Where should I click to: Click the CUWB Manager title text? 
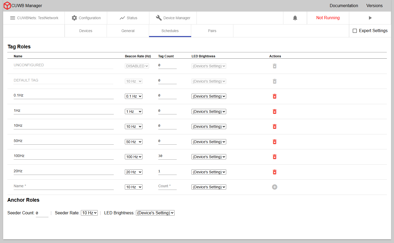pyautogui.click(x=27, y=6)
